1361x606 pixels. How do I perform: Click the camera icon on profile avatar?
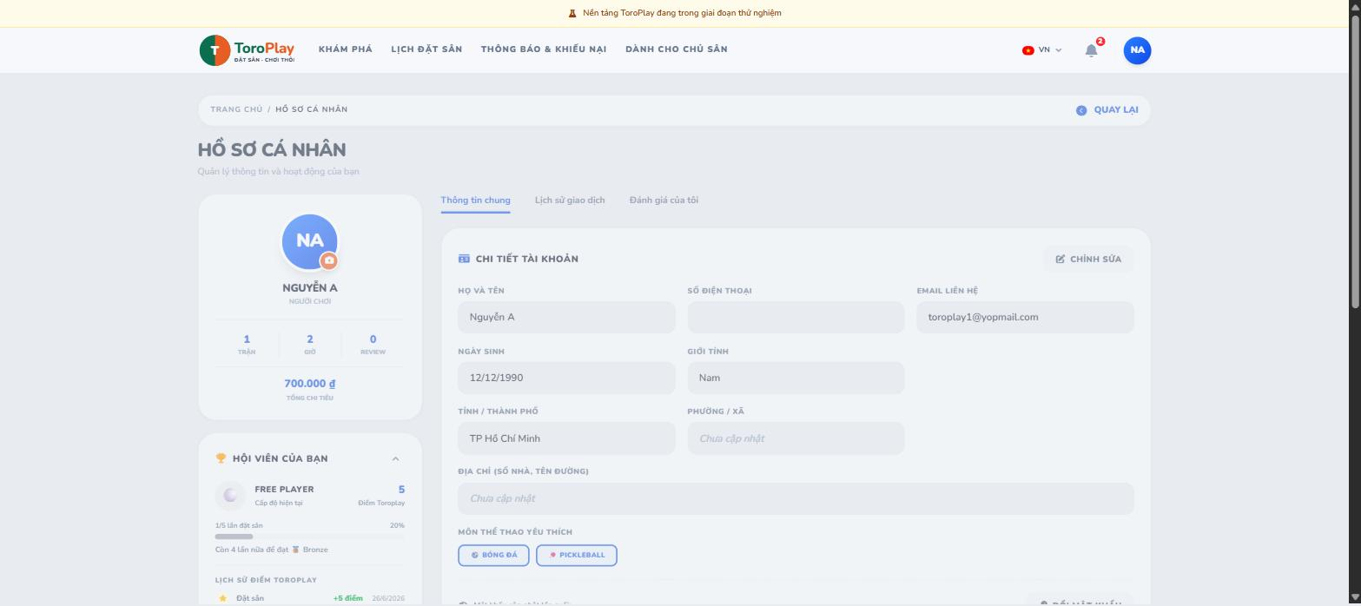coord(329,260)
